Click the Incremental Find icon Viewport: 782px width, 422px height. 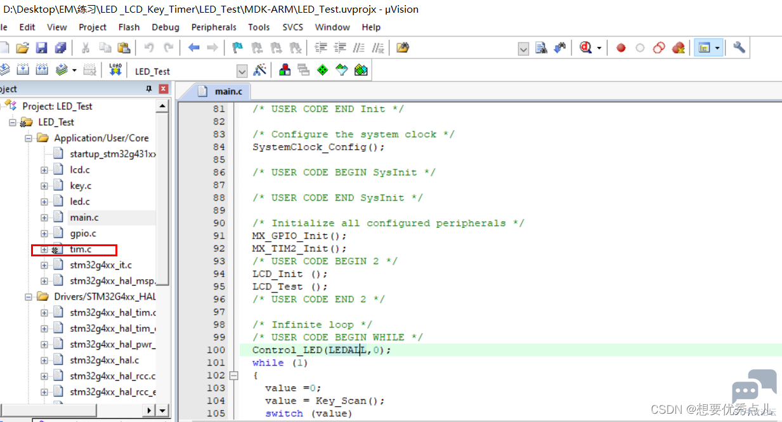[559, 48]
